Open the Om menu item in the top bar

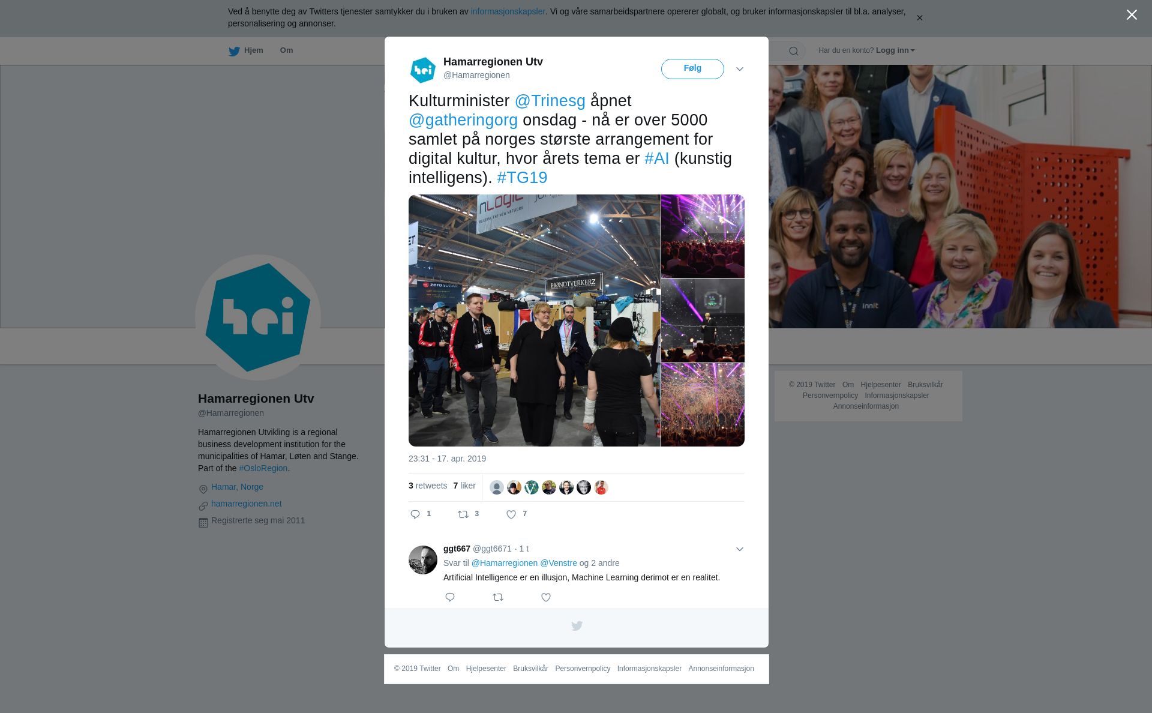286,50
